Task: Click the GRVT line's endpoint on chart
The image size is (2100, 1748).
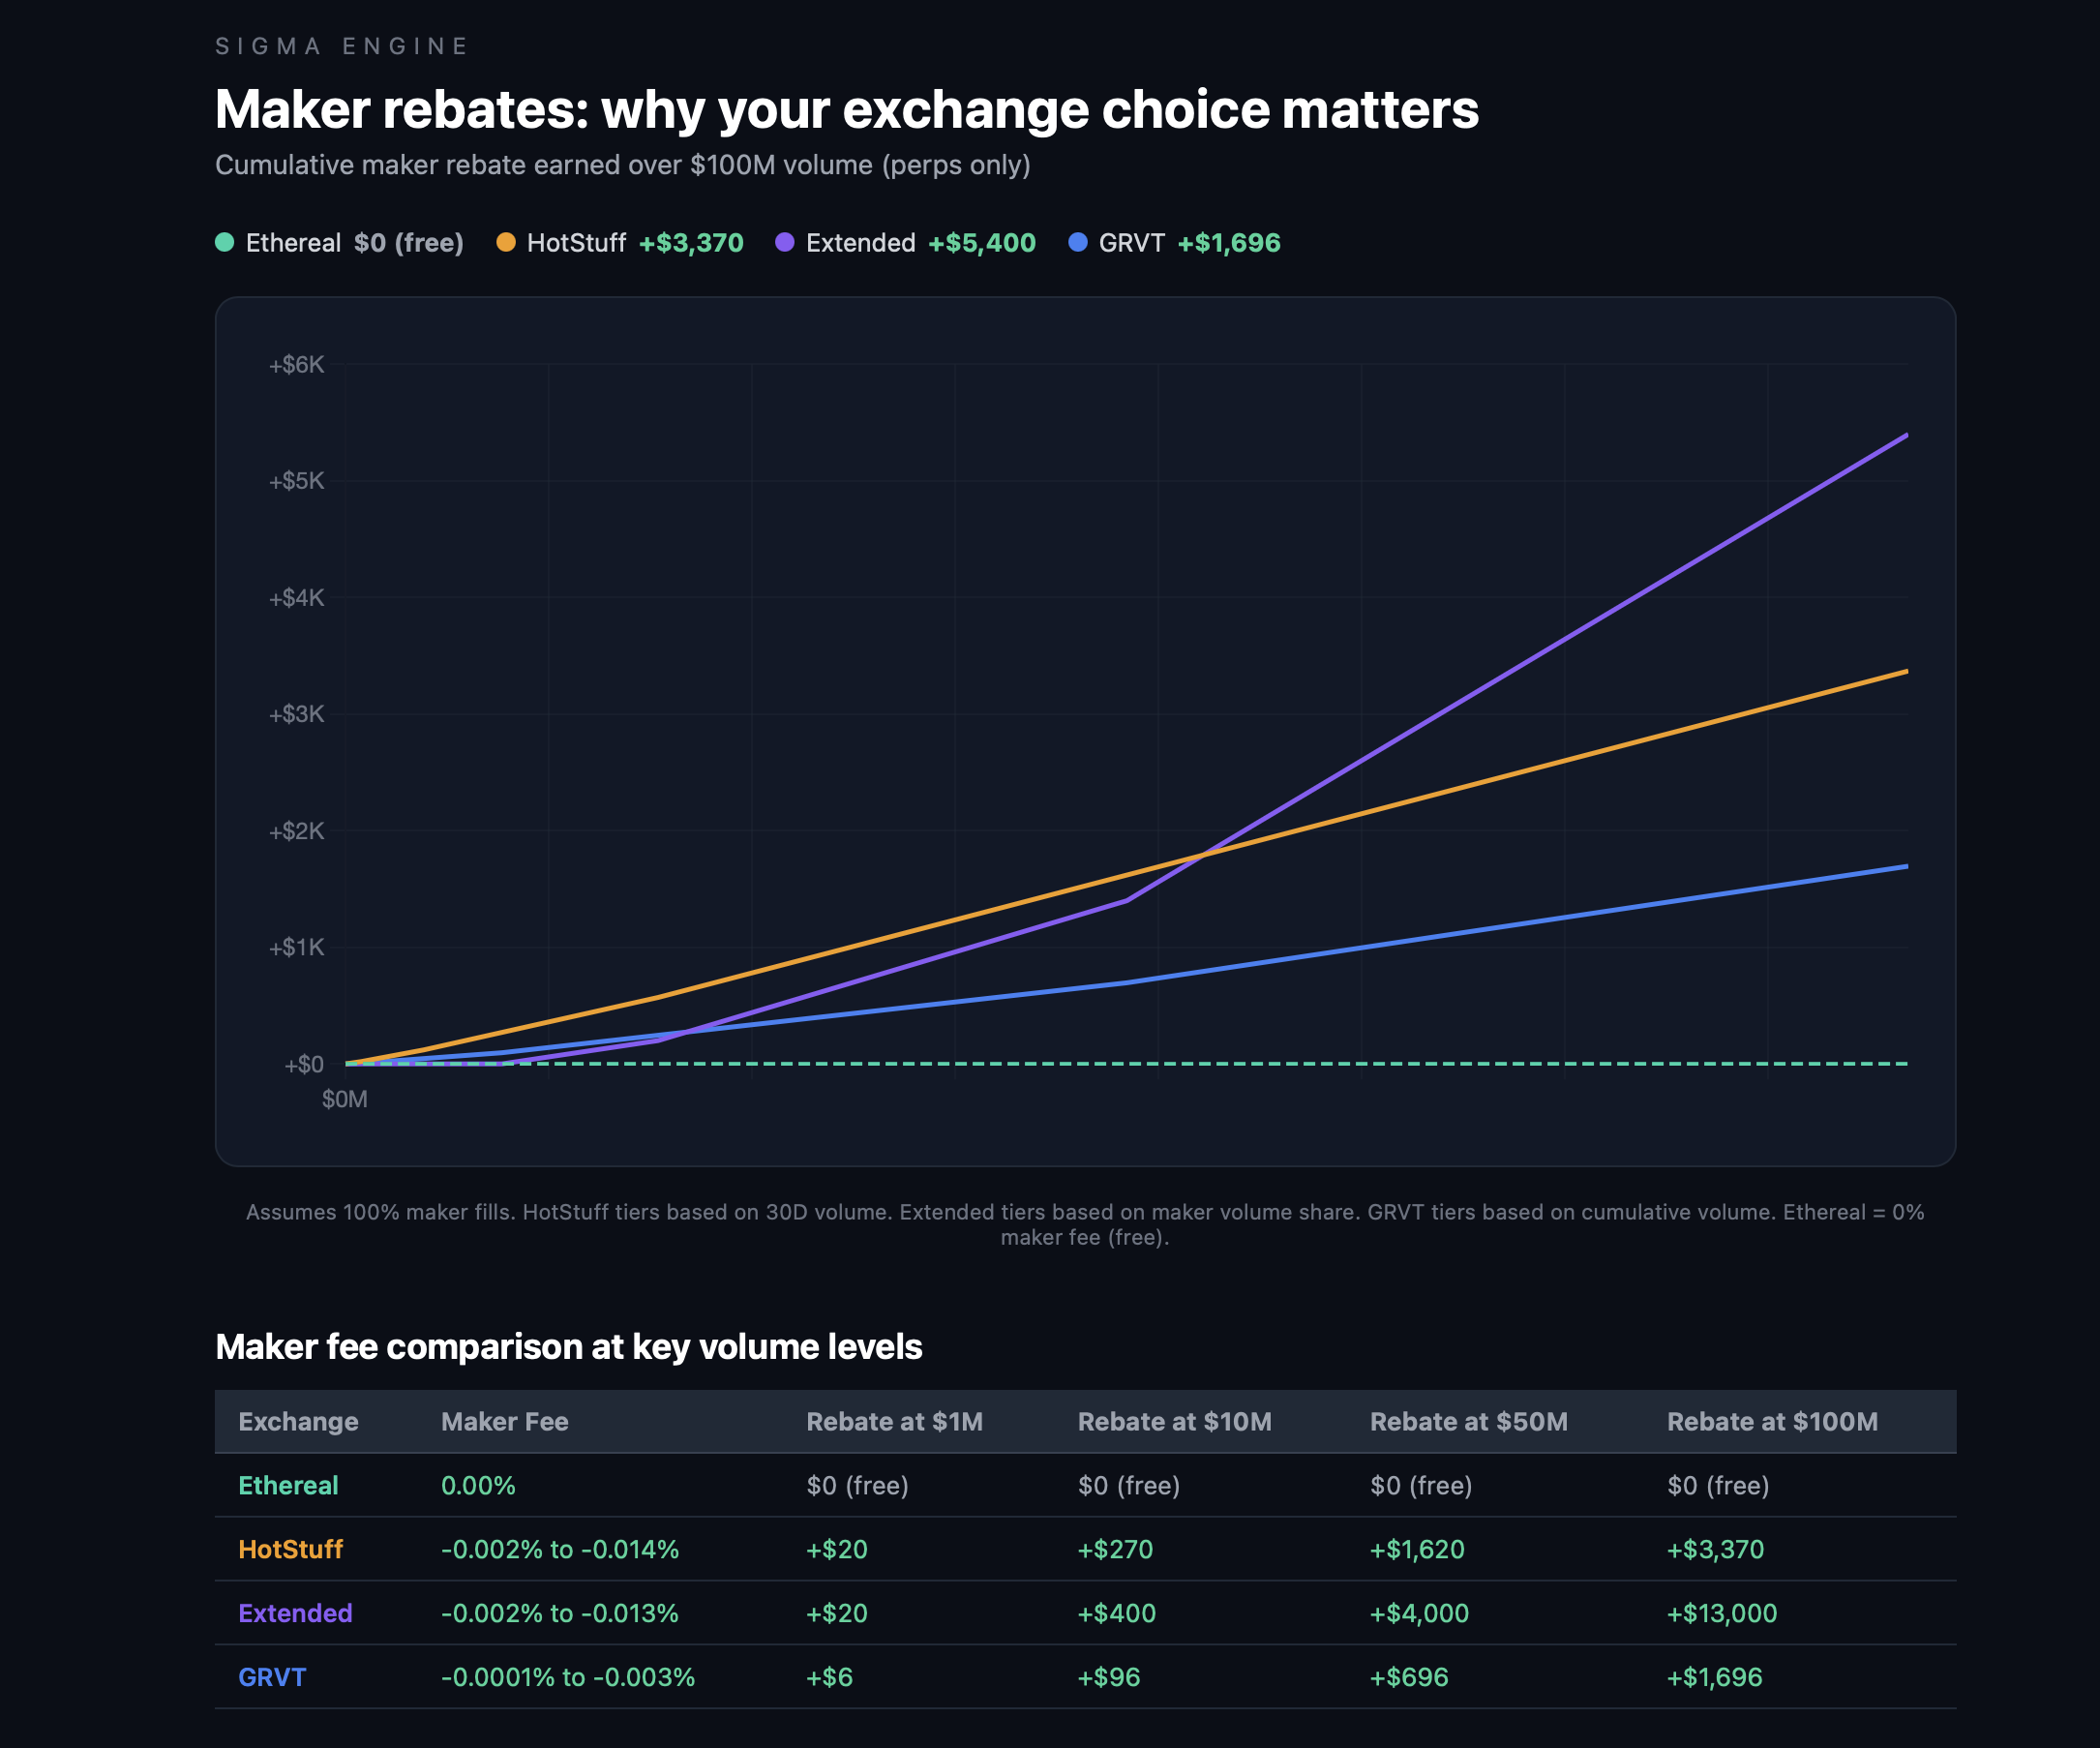Action: [1906, 866]
